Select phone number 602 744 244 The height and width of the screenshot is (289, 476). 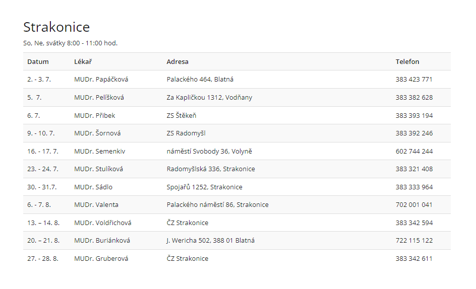tap(414, 152)
